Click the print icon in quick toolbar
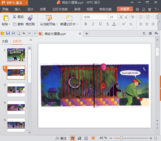Screen dimensions: 161x141 (x=13, y=33)
